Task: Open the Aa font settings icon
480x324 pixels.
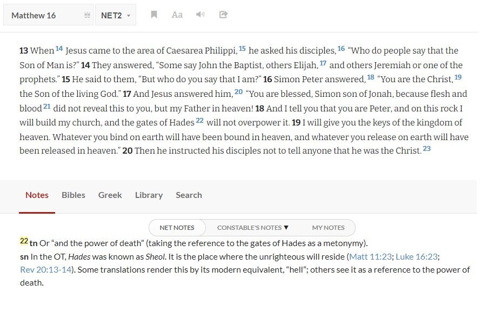Action: point(177,15)
